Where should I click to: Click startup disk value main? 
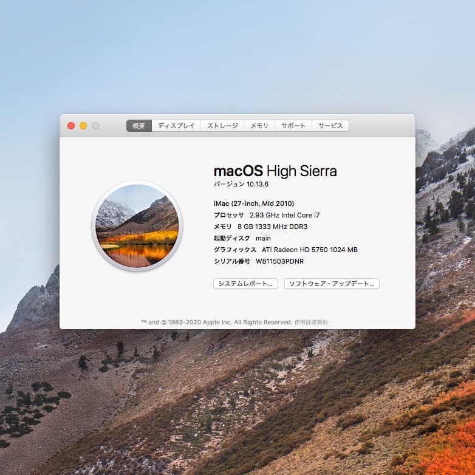pyautogui.click(x=263, y=238)
